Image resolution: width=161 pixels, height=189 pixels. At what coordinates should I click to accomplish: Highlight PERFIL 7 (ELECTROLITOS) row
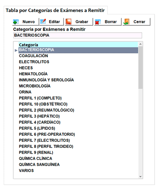pos(78,140)
